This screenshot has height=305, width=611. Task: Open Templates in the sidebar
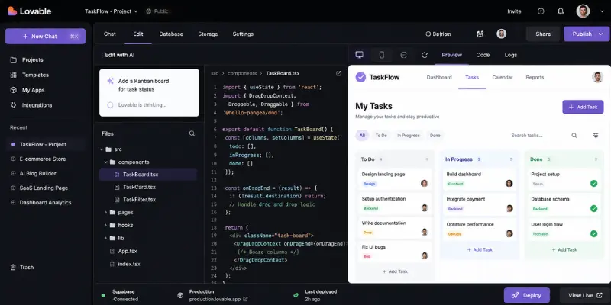[x=30, y=75]
